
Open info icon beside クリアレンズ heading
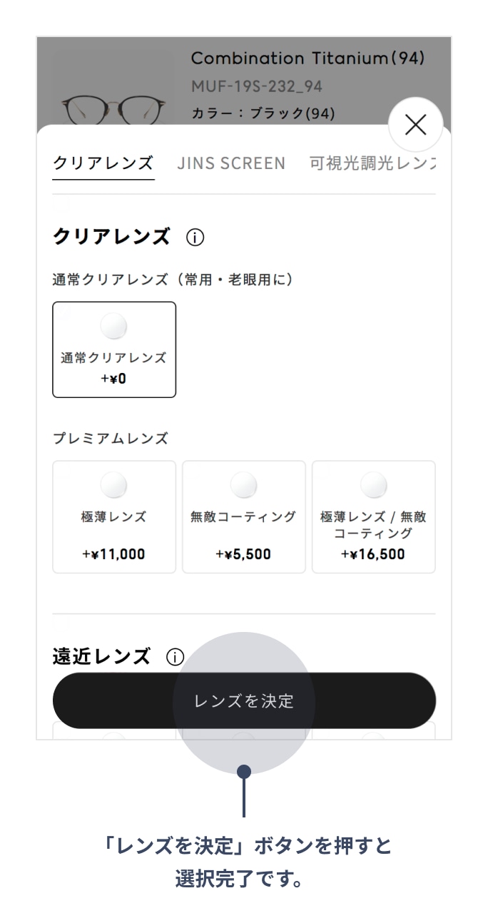click(195, 238)
